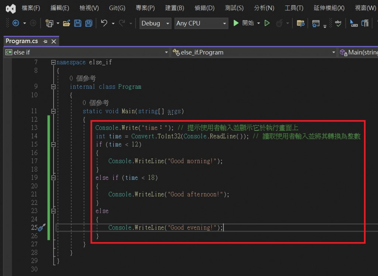Close the Program.cs tab
The height and width of the screenshot is (276, 378).
click(x=54, y=41)
